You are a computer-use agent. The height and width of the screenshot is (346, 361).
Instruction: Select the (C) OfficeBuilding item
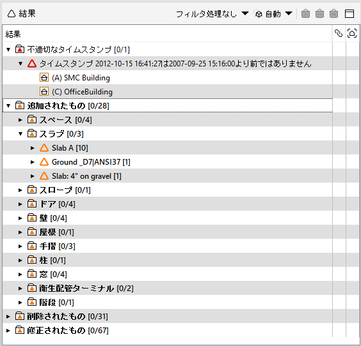pyautogui.click(x=167, y=92)
